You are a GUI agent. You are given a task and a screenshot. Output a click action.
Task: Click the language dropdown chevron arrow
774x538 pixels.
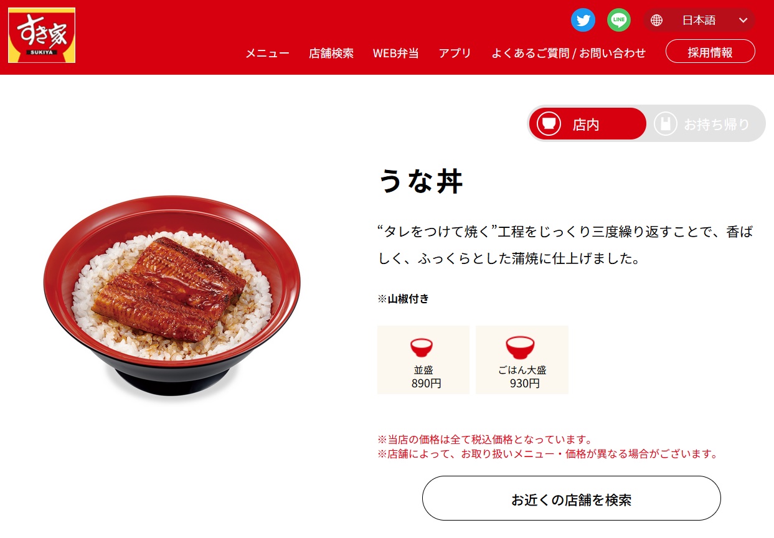coord(743,20)
